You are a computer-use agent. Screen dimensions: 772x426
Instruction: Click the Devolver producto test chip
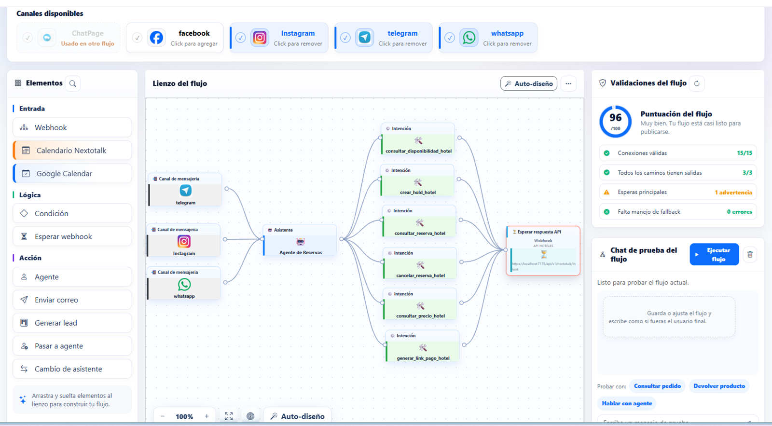(x=719, y=386)
